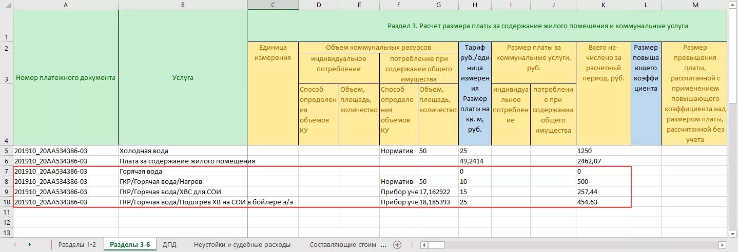This screenshot has width=738, height=252.
Task: Click the Горячая вода cell in row 7
Action: (x=183, y=171)
